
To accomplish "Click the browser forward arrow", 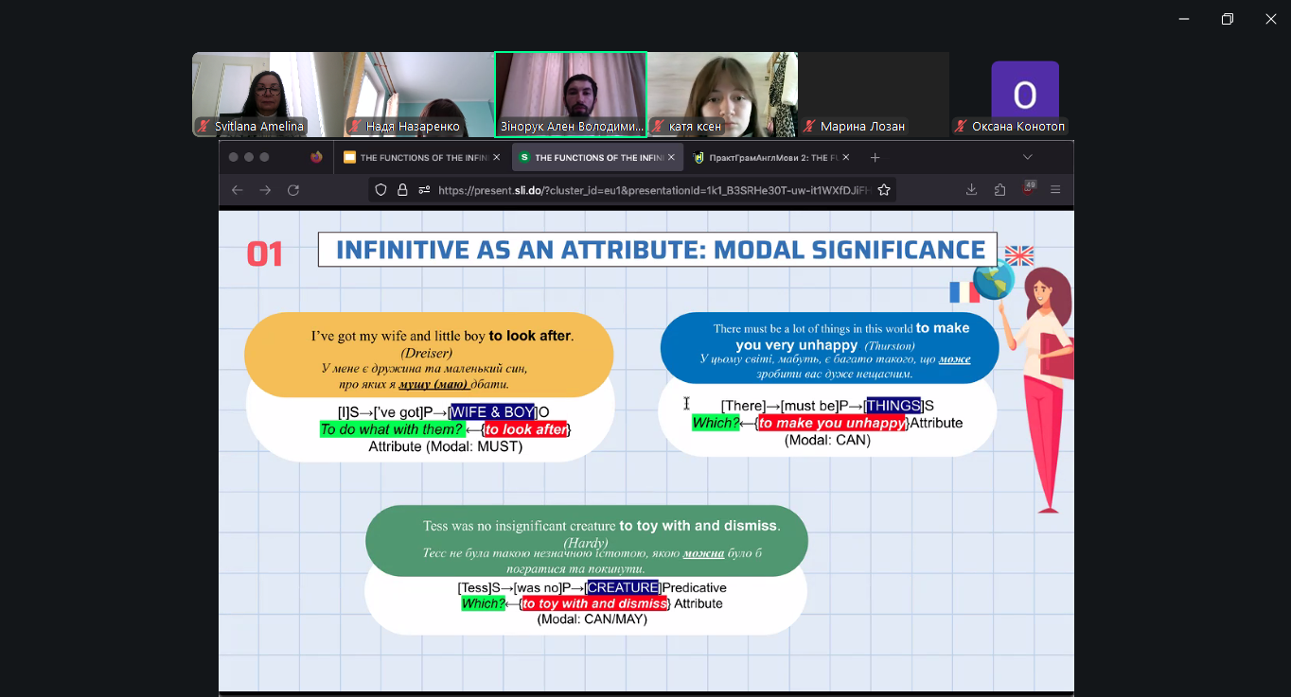I will 266,190.
